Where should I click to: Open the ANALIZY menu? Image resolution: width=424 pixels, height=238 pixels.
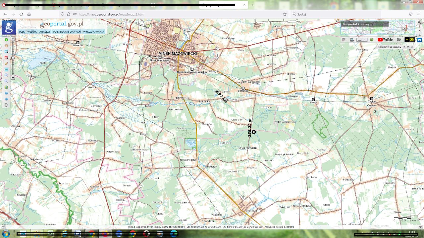point(45,32)
